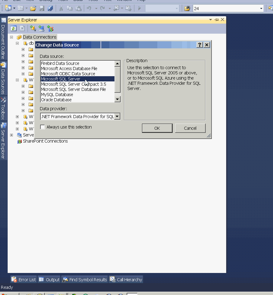The width and height of the screenshot is (273, 295).
Task: Select the Data Connections tree item
Action: tap(40, 37)
